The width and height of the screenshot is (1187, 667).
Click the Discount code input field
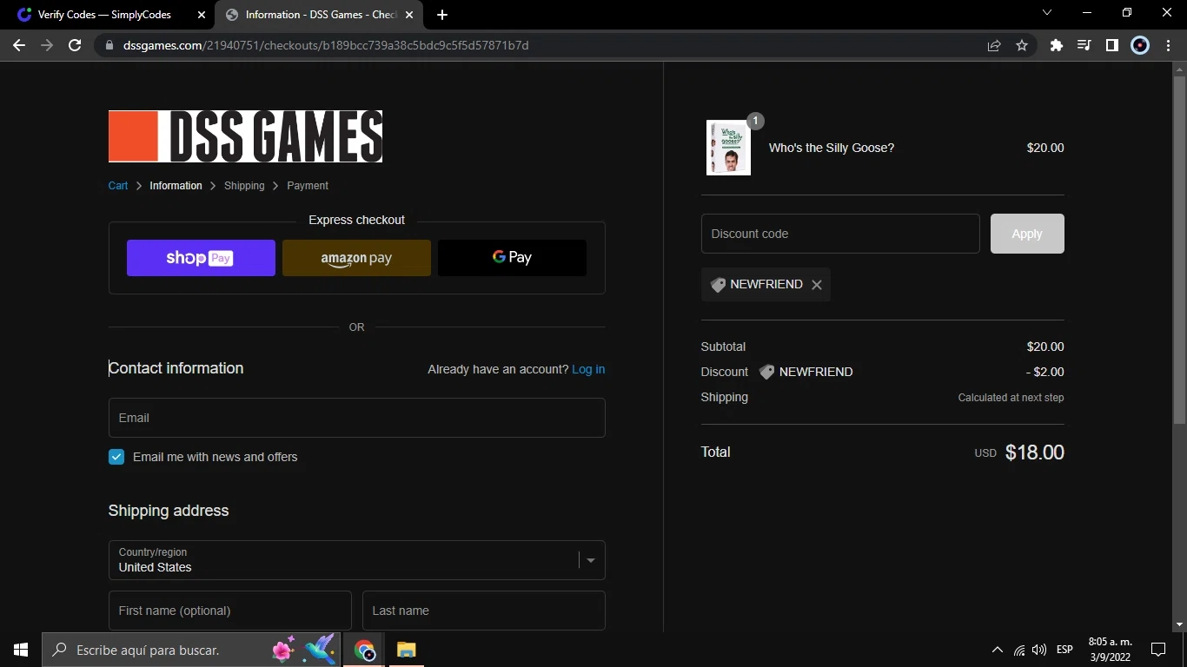tap(840, 234)
